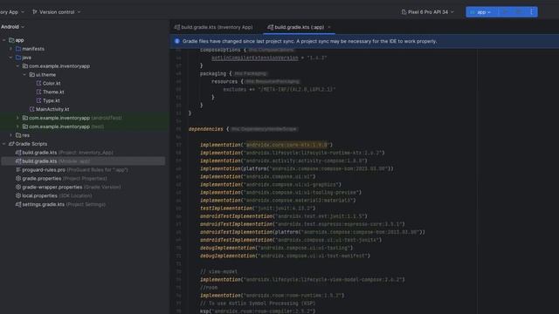
Task: Expand the manifests folder
Action: (x=10, y=49)
